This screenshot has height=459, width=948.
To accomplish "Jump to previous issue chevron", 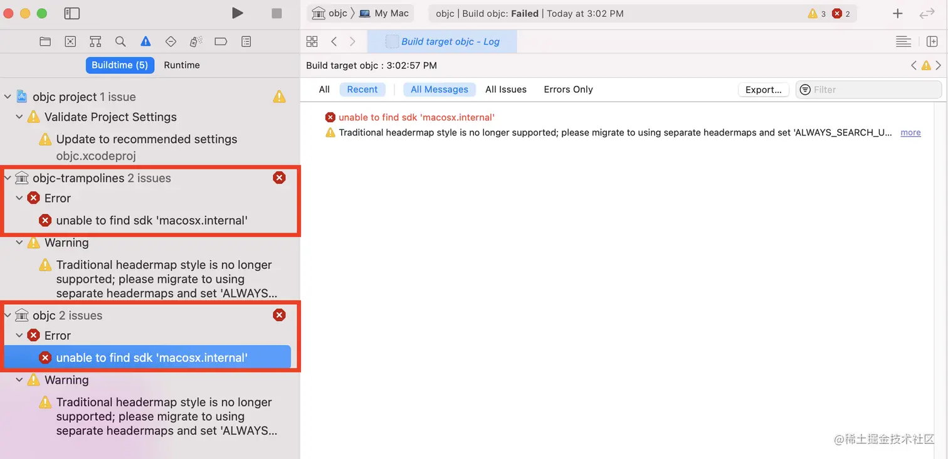I will click(914, 65).
